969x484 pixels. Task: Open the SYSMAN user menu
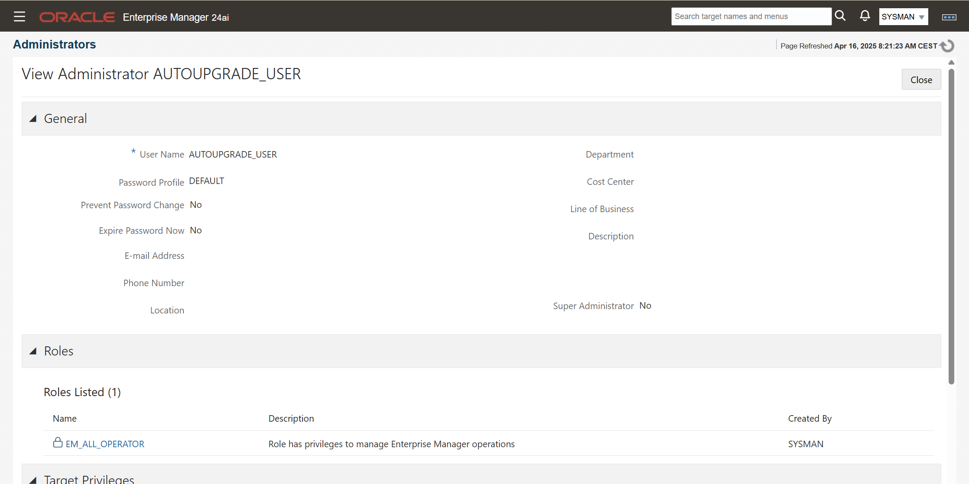point(903,16)
